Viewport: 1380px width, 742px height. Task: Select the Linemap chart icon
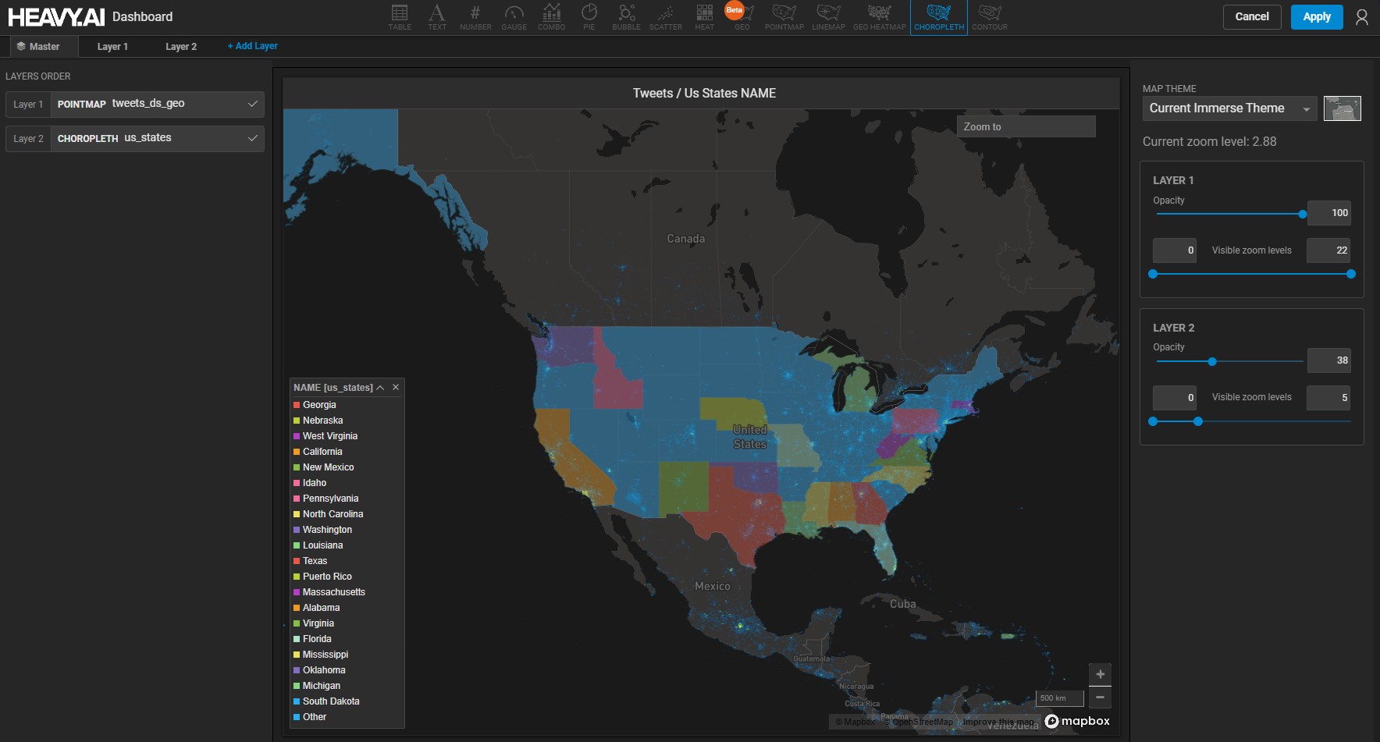[x=828, y=16]
